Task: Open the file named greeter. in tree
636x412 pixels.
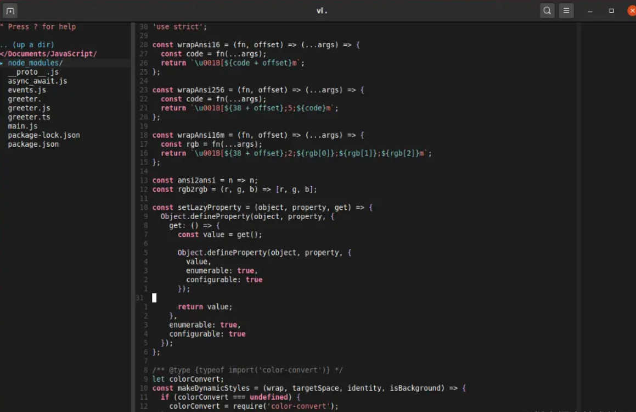Action: point(24,99)
